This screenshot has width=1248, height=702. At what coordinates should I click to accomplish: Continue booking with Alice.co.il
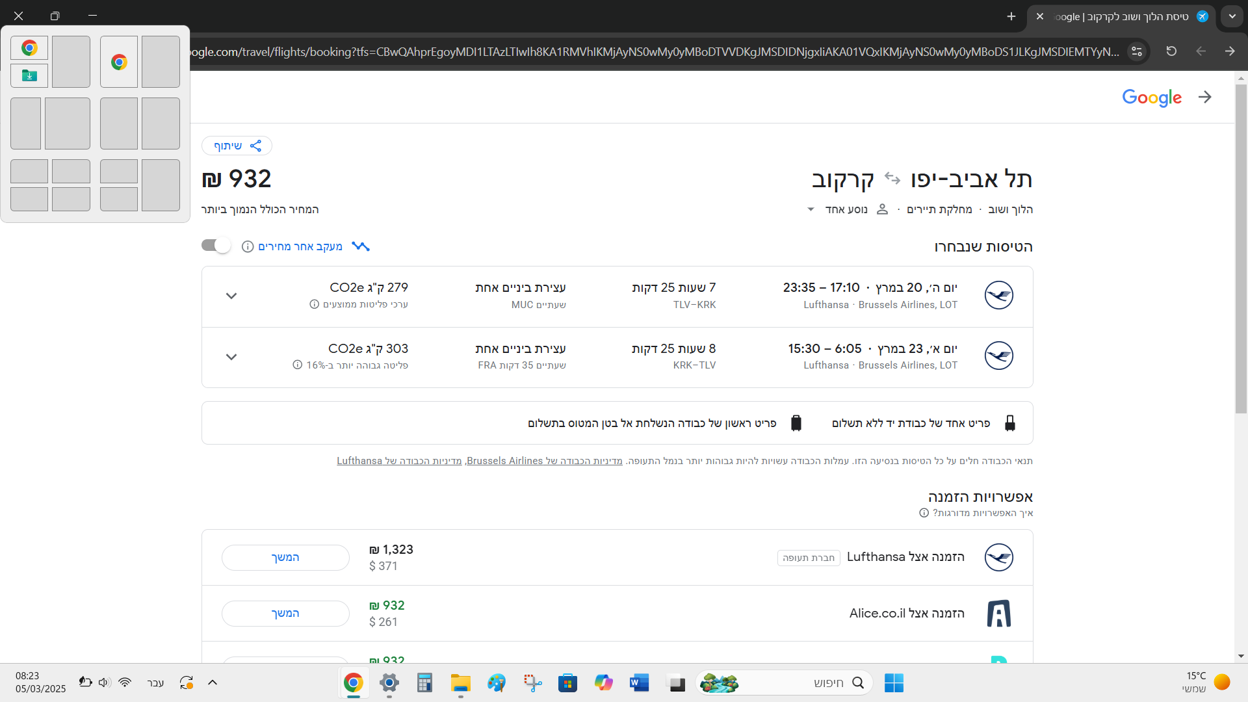pyautogui.click(x=285, y=614)
